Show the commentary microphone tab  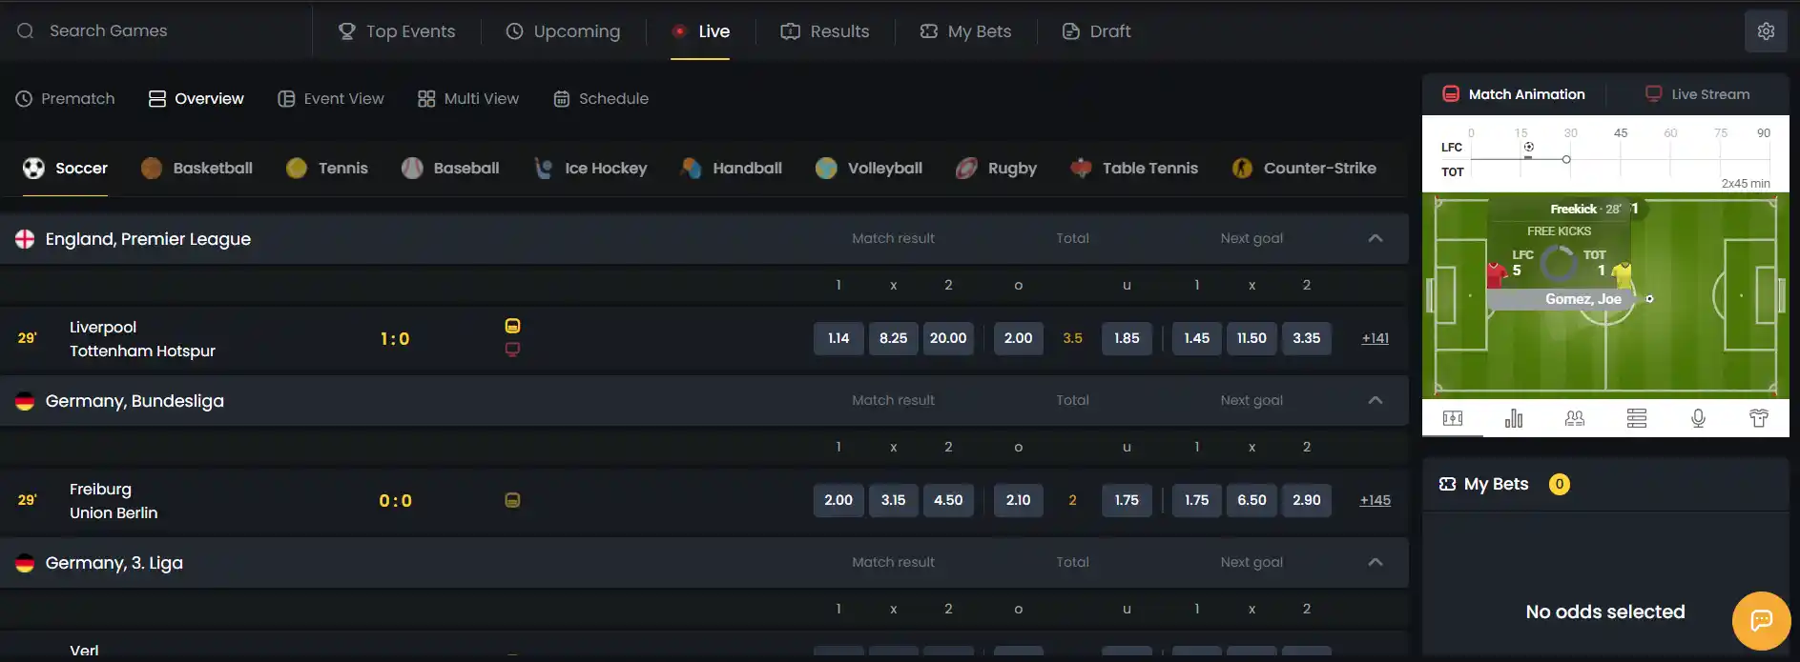(1698, 418)
